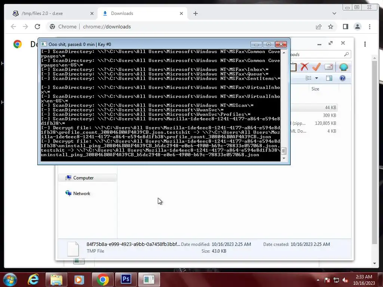The image size is (383, 287).
Task: Bookmark this page with the star icon
Action: point(331,27)
